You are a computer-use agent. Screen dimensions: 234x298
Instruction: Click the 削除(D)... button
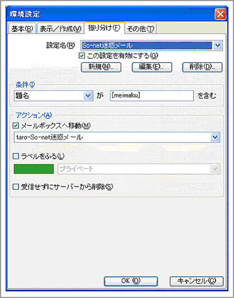point(202,67)
